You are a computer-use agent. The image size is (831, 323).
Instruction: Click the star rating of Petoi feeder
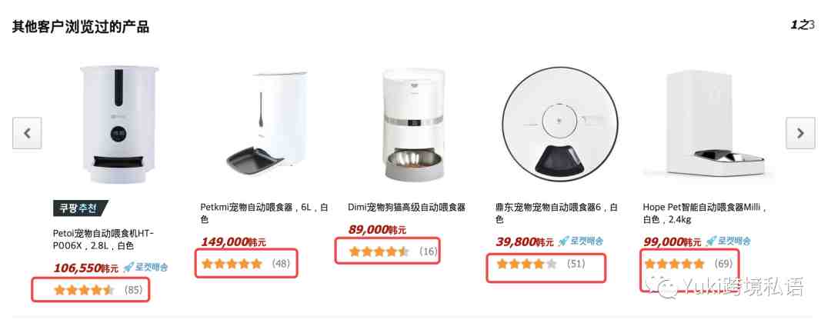(84, 290)
